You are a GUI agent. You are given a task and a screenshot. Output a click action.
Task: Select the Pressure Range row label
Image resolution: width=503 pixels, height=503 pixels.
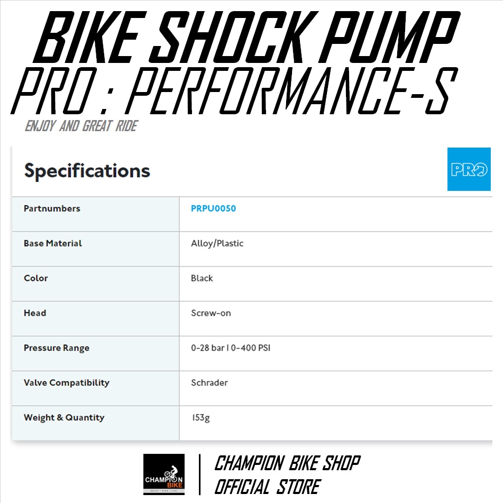(x=57, y=348)
